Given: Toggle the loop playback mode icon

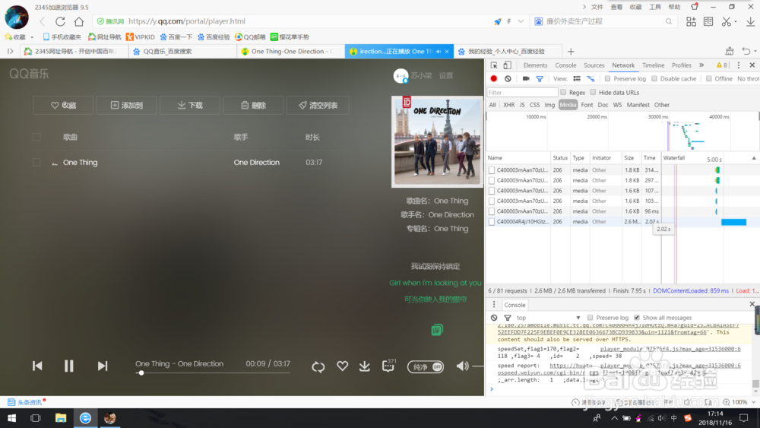Looking at the screenshot, I should (x=318, y=366).
